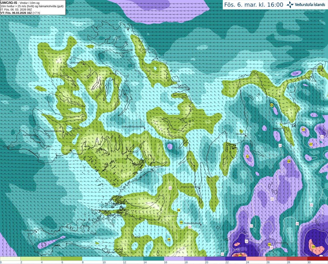The image size is (328, 264).
Task: Pick the lavender 16–18 m/s legend swatch
Action: [x=174, y=259]
